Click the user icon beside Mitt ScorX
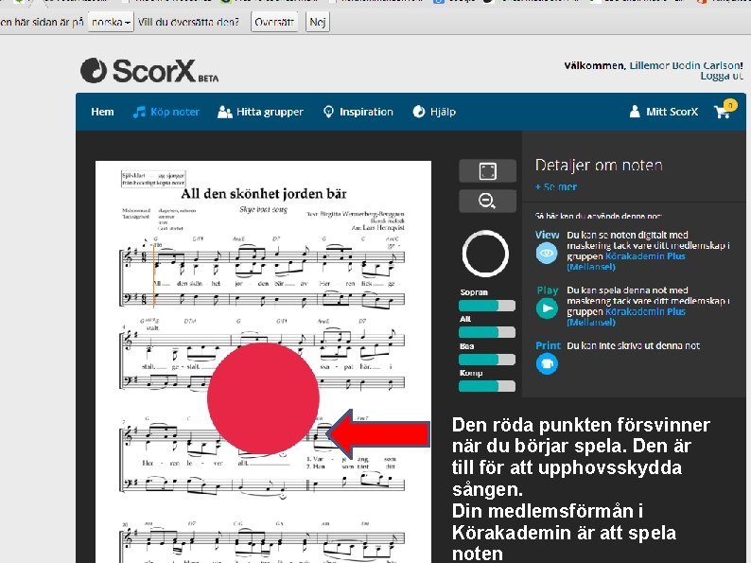751x563 pixels. pos(635,112)
